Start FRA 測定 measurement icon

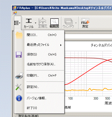coord(85,23)
